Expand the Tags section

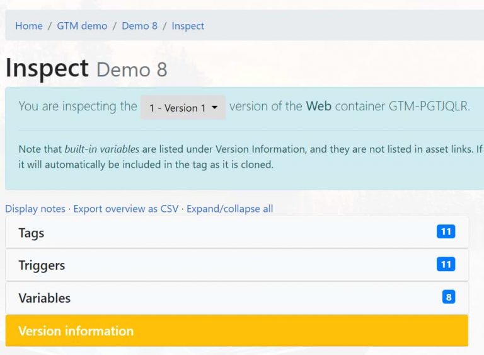point(32,233)
